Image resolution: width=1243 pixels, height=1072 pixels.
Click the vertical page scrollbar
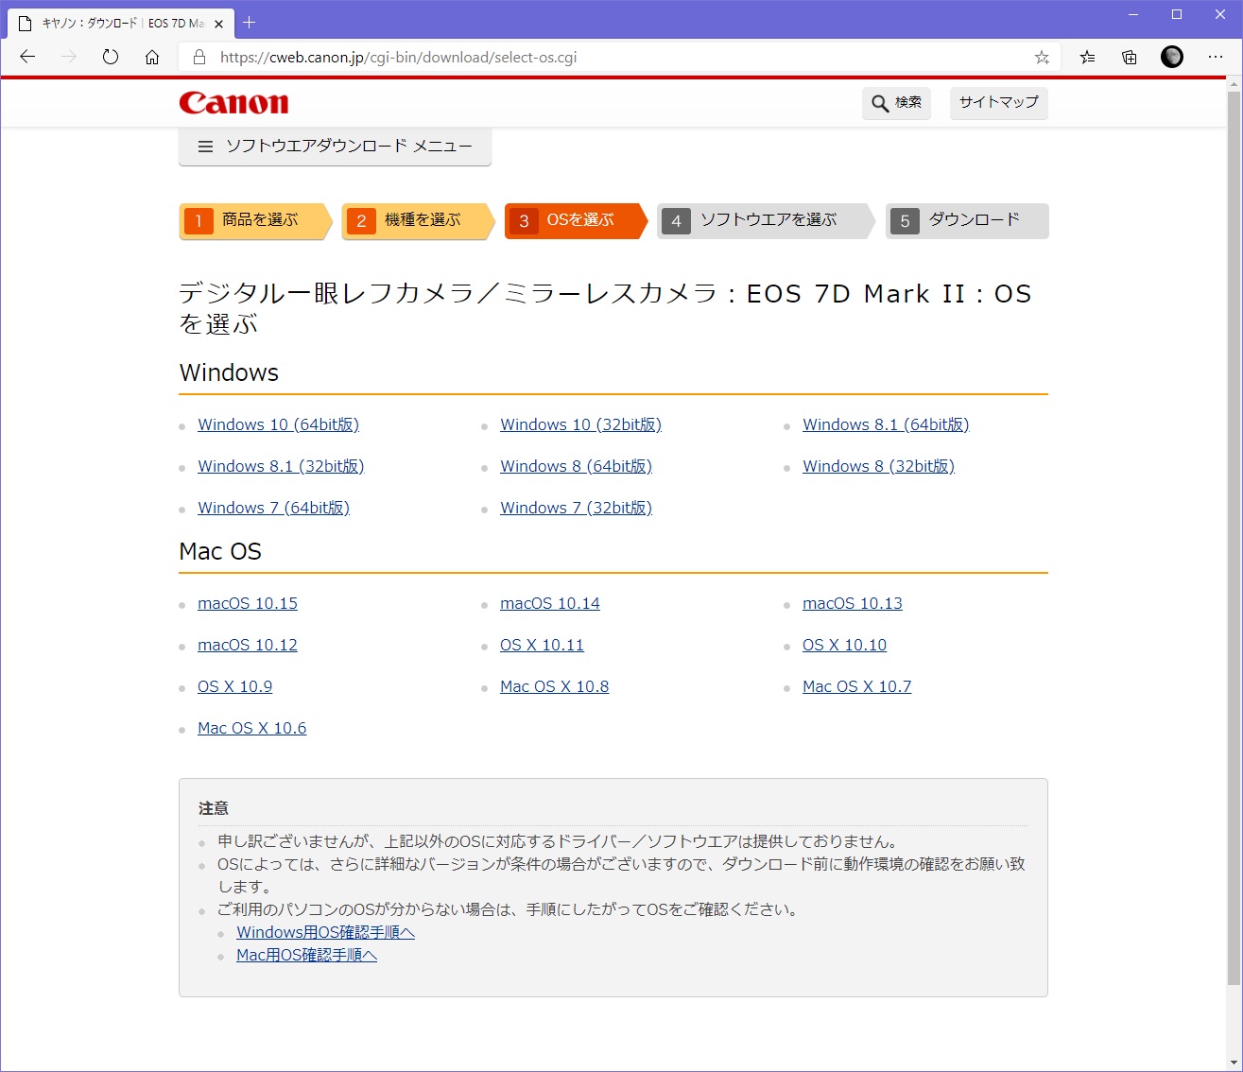pos(1234,539)
